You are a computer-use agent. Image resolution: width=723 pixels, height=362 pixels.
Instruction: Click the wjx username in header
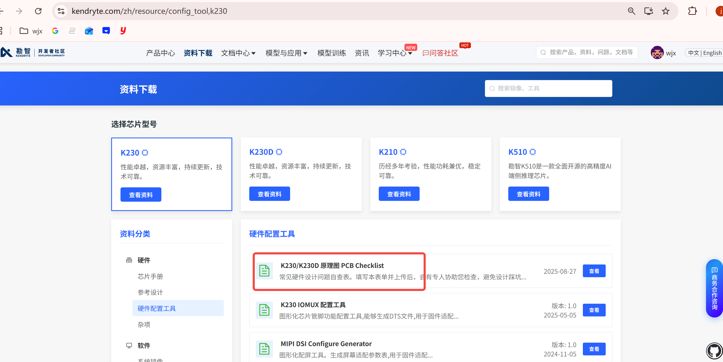(x=671, y=53)
